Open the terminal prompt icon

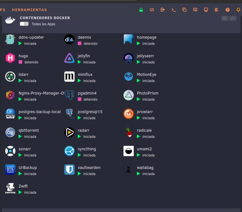click(x=173, y=10)
